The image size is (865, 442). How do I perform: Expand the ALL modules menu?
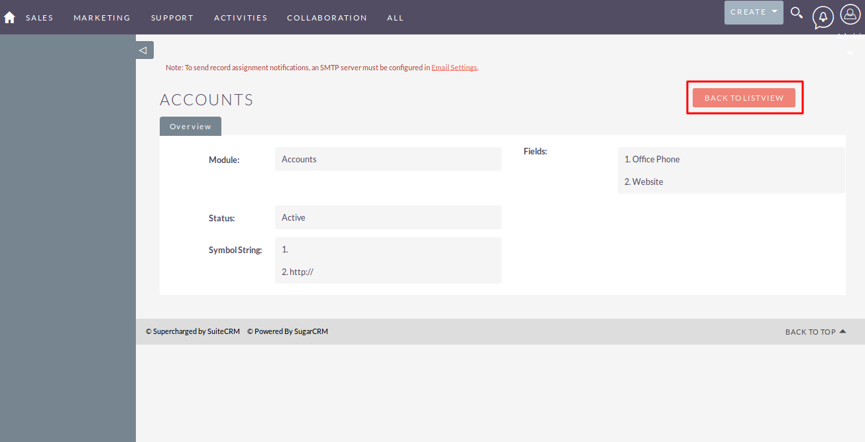point(395,18)
